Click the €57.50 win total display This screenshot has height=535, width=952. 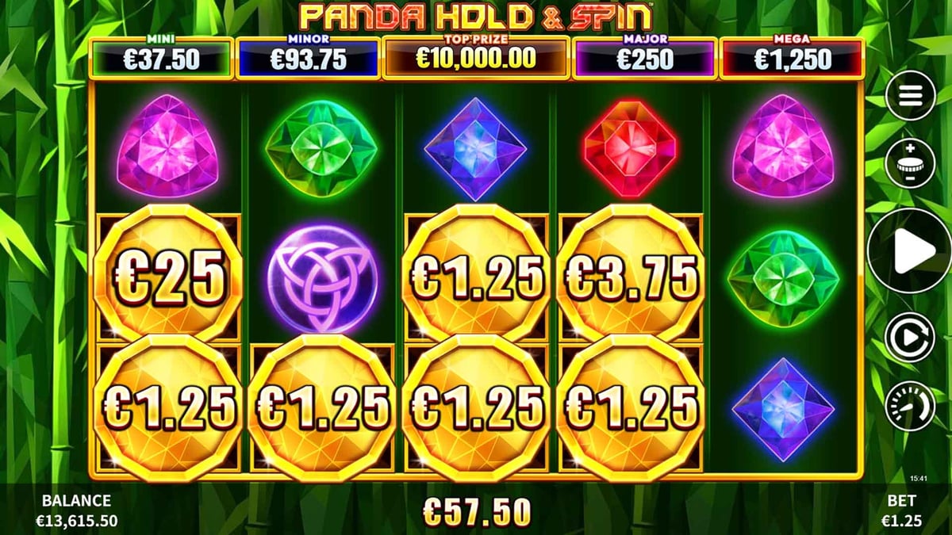pos(476,512)
